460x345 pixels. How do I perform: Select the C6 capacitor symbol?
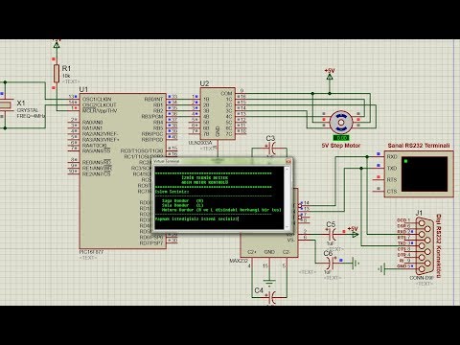tap(330, 263)
